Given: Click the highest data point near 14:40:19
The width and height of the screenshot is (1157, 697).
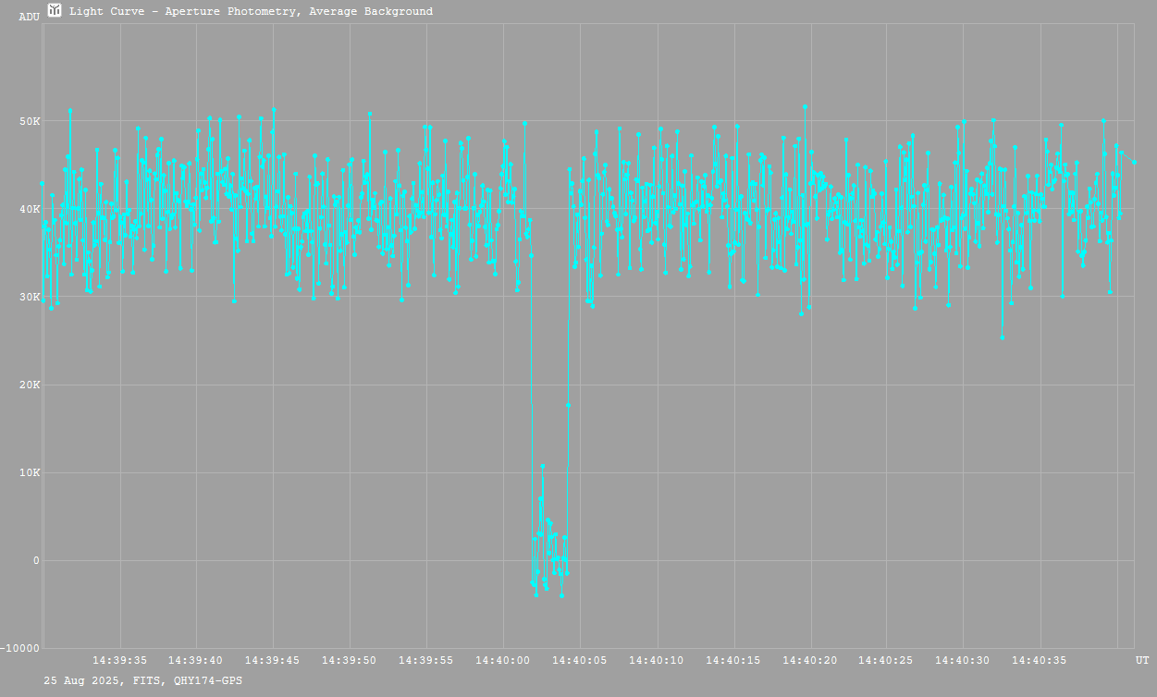Looking at the screenshot, I should pyautogui.click(x=806, y=106).
